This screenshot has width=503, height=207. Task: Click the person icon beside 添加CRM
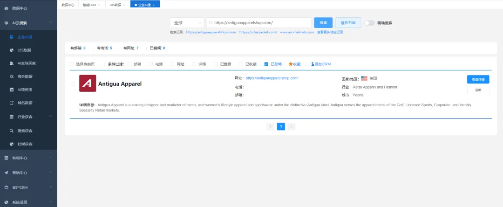tap(313, 64)
